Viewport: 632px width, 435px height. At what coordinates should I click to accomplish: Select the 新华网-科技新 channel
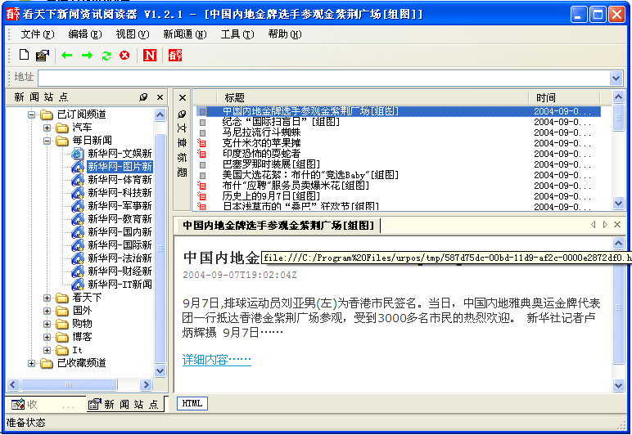(119, 193)
